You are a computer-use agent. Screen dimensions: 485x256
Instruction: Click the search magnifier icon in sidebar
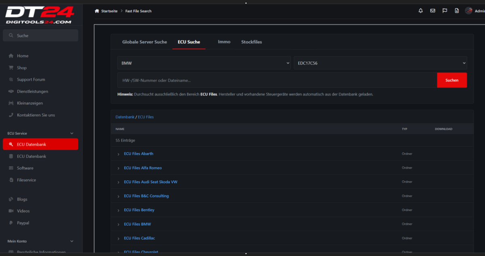tap(11, 35)
